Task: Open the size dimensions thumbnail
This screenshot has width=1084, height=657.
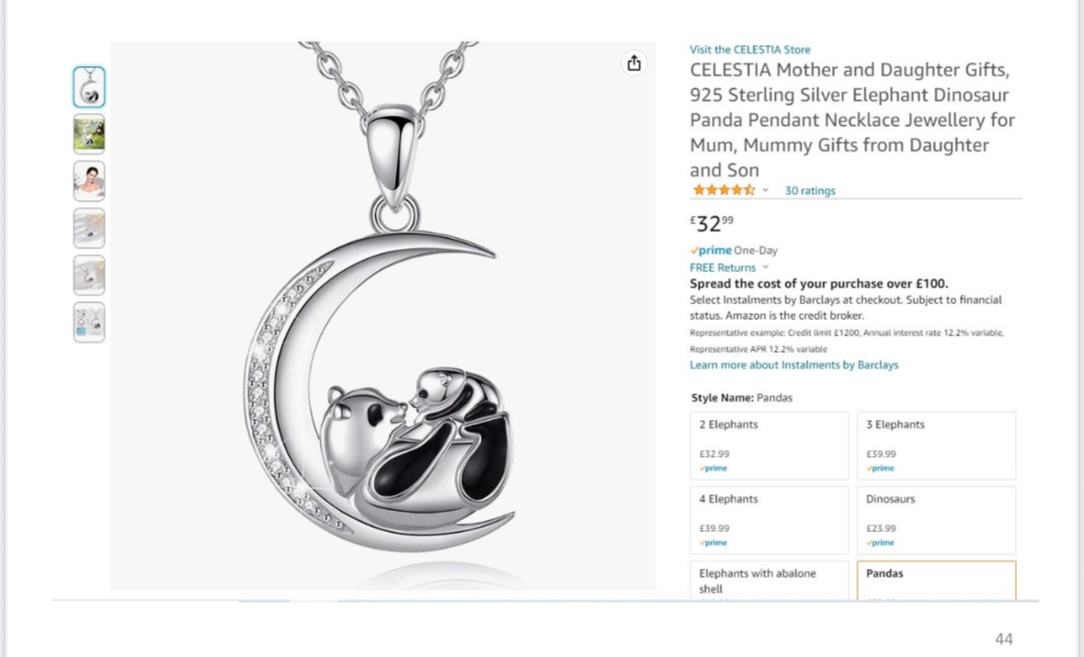Action: pos(89,322)
